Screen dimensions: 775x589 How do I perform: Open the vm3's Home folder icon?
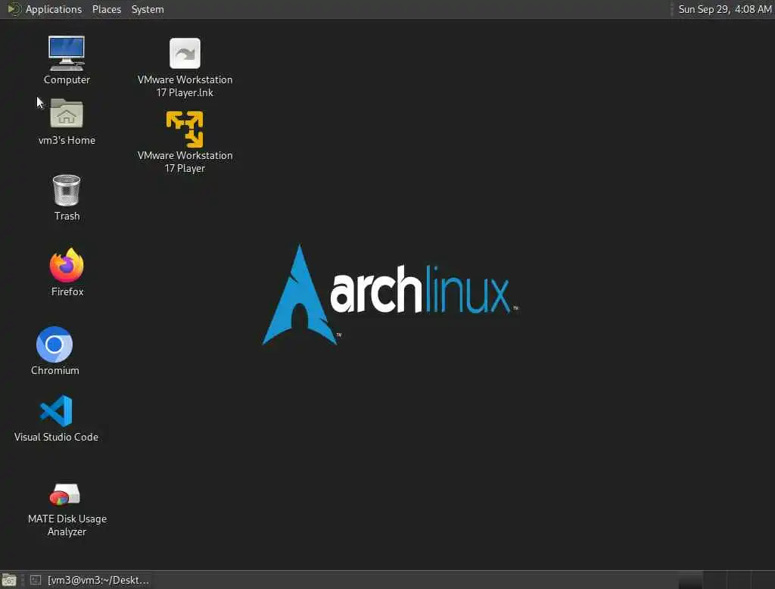[x=67, y=114]
